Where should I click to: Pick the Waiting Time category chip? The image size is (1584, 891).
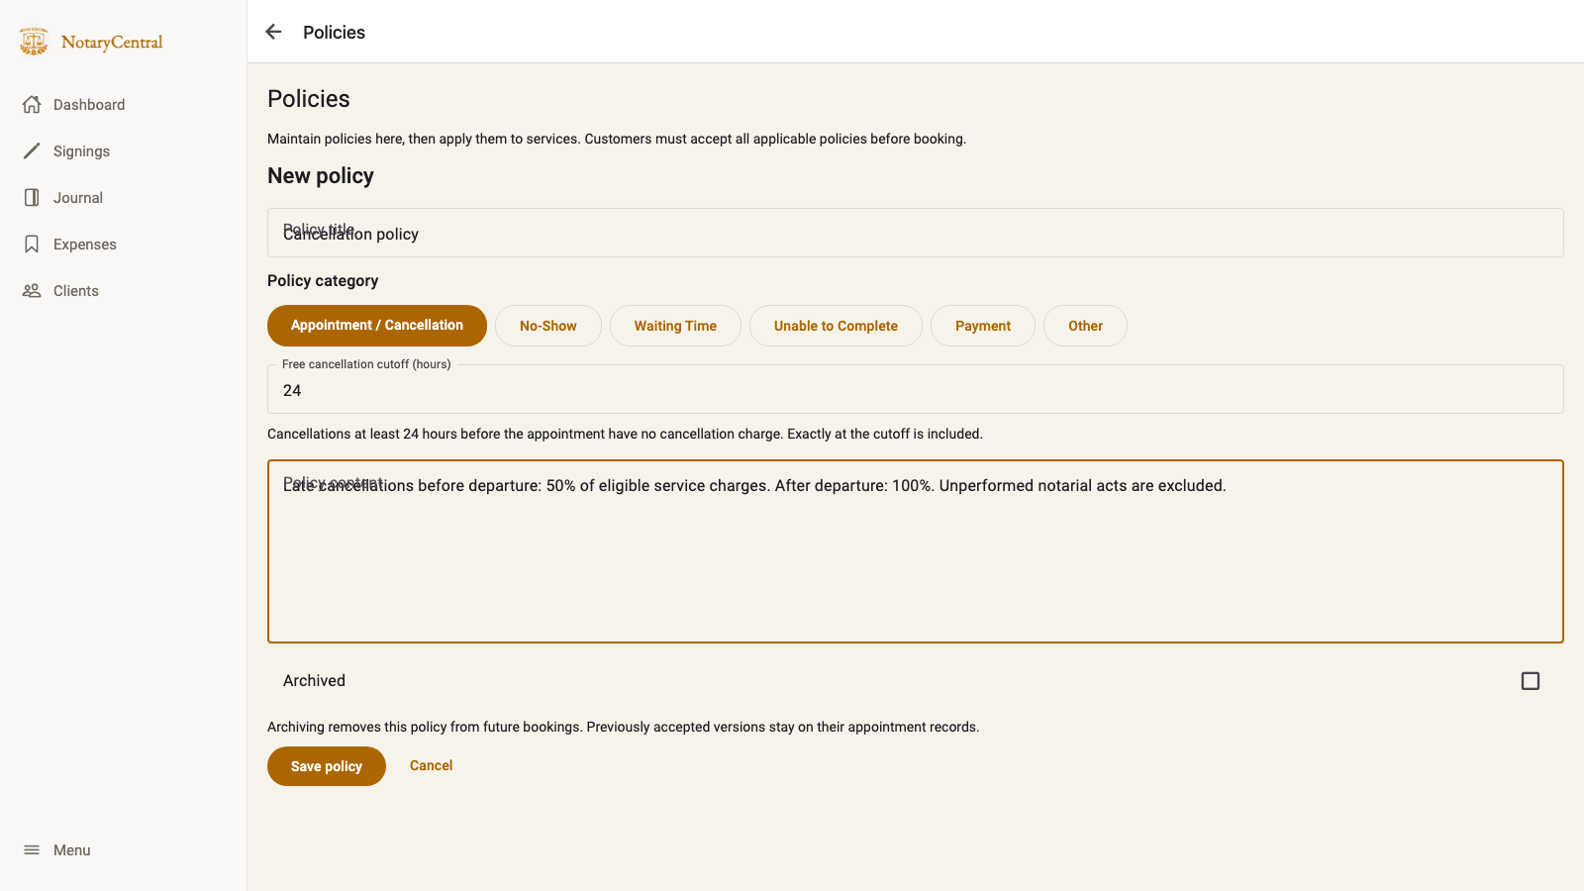[x=675, y=326]
